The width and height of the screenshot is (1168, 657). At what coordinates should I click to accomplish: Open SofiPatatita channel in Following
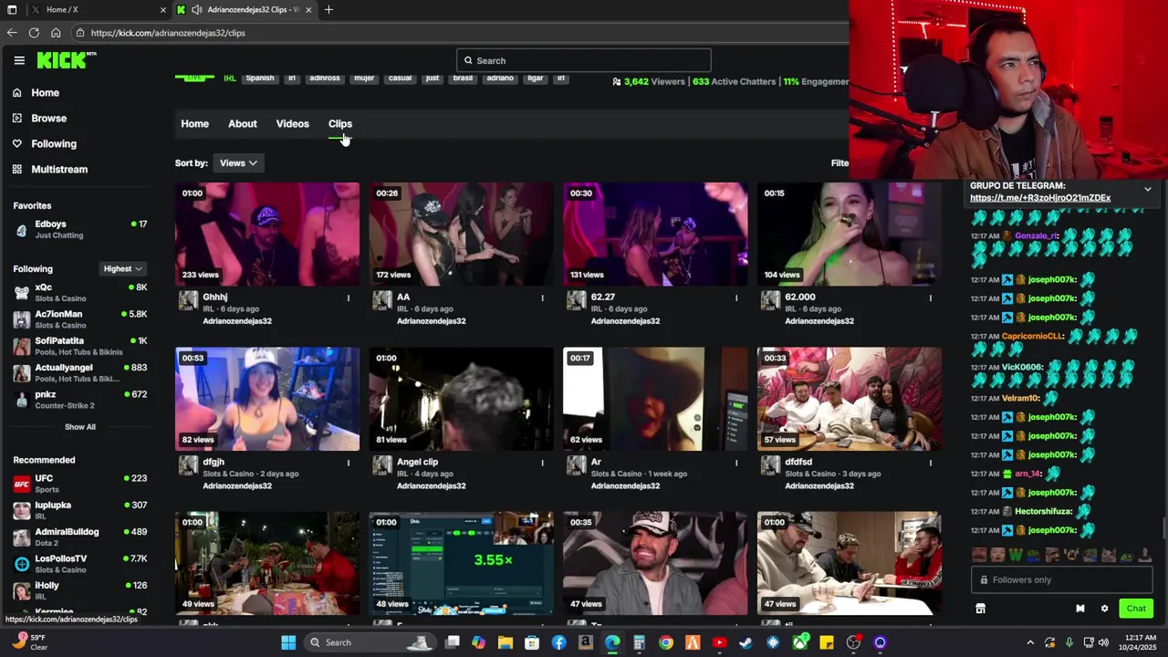point(80,347)
